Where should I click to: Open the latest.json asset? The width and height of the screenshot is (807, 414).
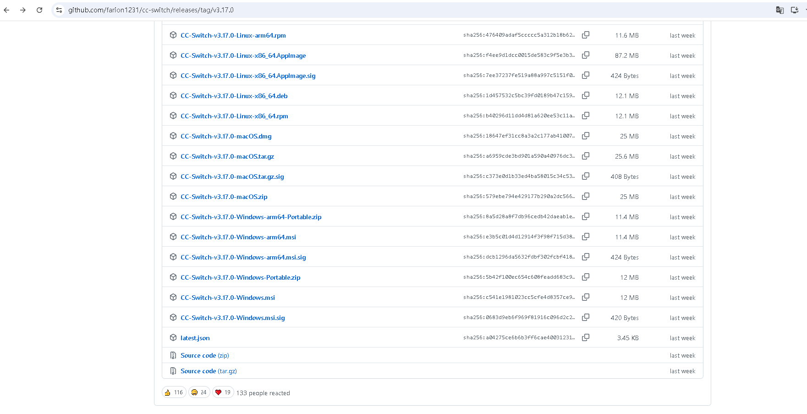[x=195, y=338]
